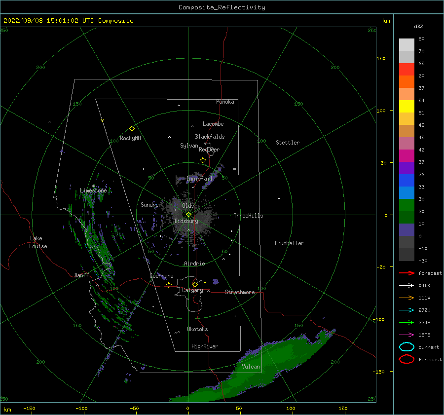This screenshot has width=444, height=415.
Task: Click yellow diamond marker below Cochrane
Action: [x=169, y=285]
